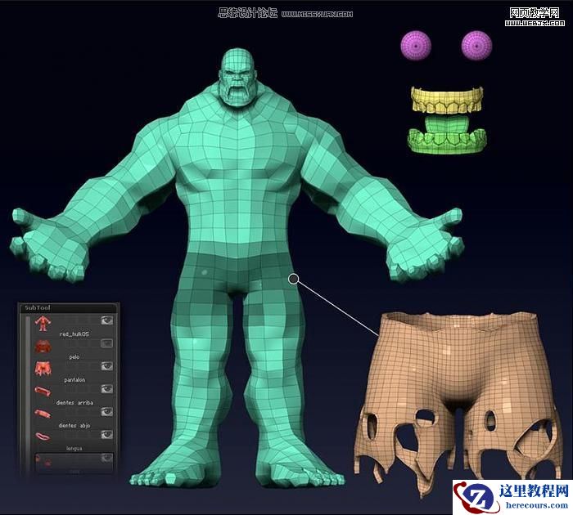Select the pelo hair subtool thumbnail
Viewport: 573px width, 515px height.
point(43,346)
